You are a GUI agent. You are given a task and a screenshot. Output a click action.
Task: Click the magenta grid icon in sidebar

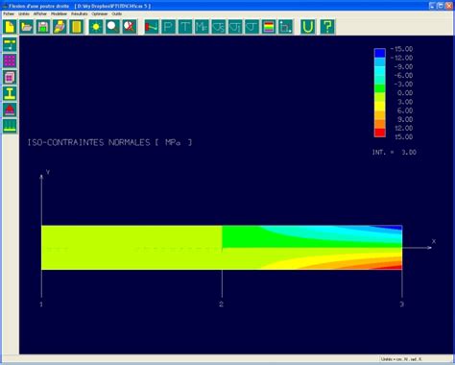(x=10, y=61)
